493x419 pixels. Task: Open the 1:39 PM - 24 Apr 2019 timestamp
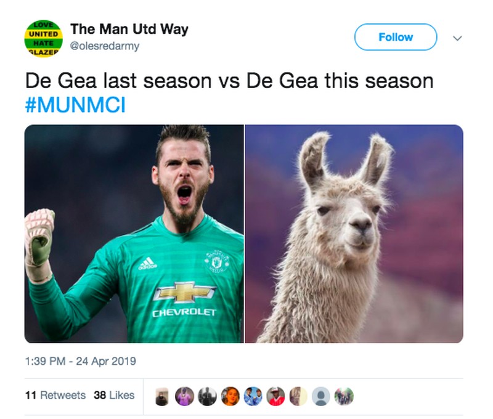click(81, 361)
